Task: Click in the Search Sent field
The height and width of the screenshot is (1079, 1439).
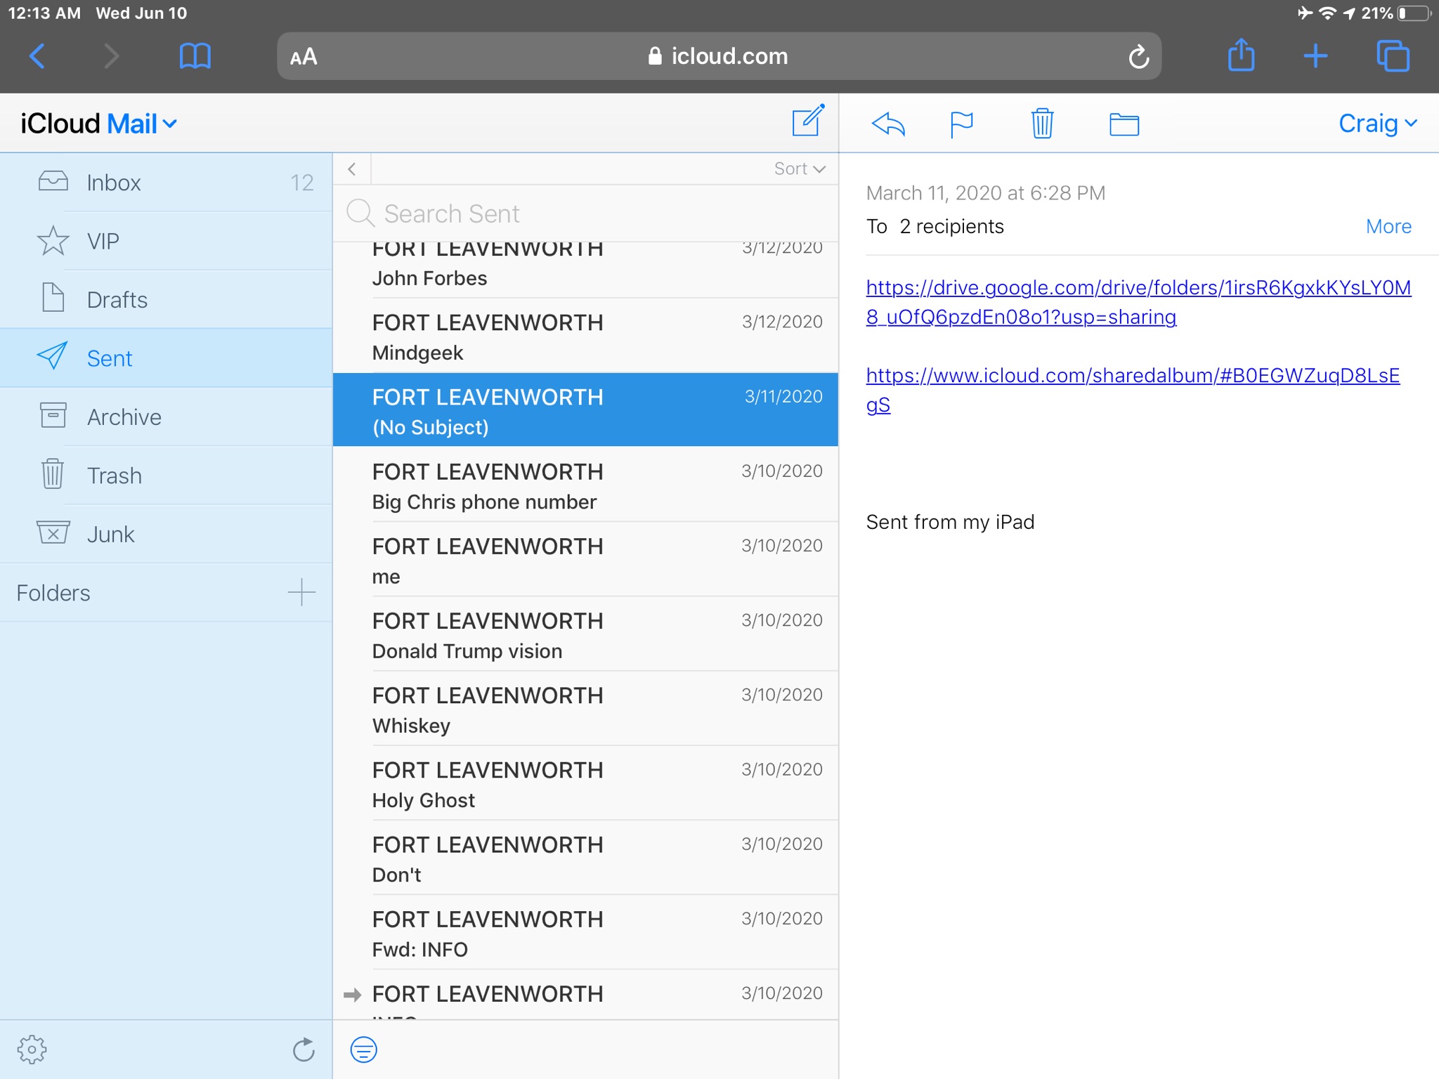Action: [x=586, y=214]
